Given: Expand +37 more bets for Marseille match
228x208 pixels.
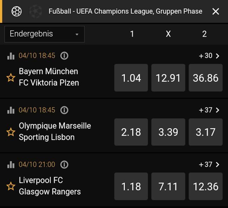Looking at the screenshot, I should point(209,110).
